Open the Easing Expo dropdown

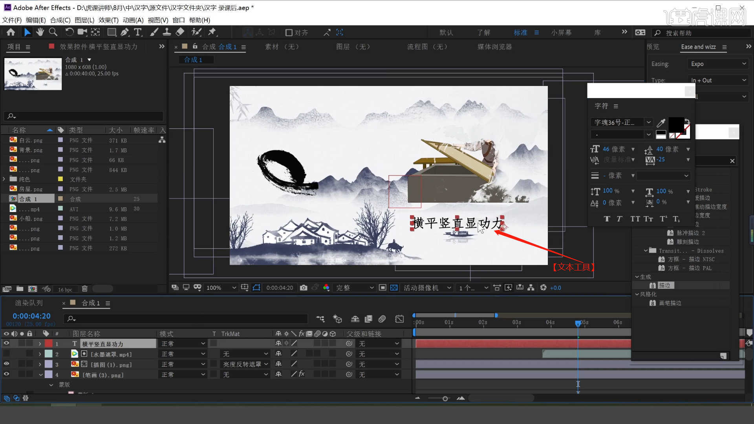717,64
